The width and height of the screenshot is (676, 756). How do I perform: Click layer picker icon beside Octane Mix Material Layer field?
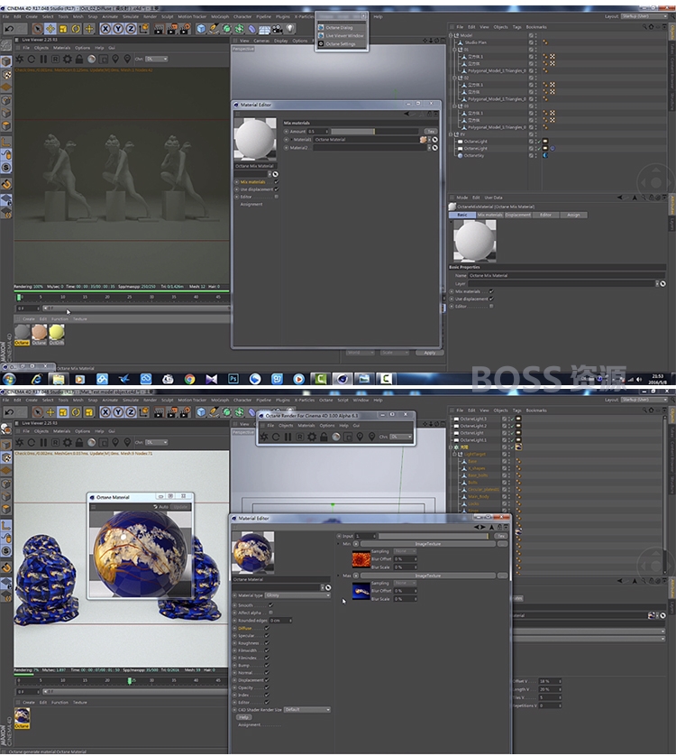tap(663, 283)
